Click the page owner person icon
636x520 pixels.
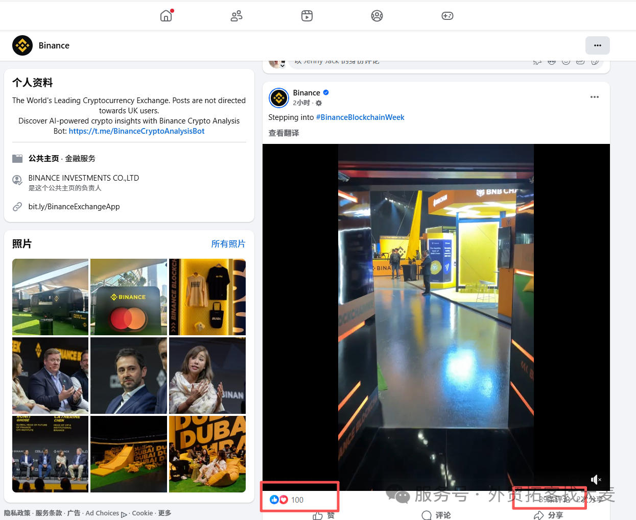point(17,180)
